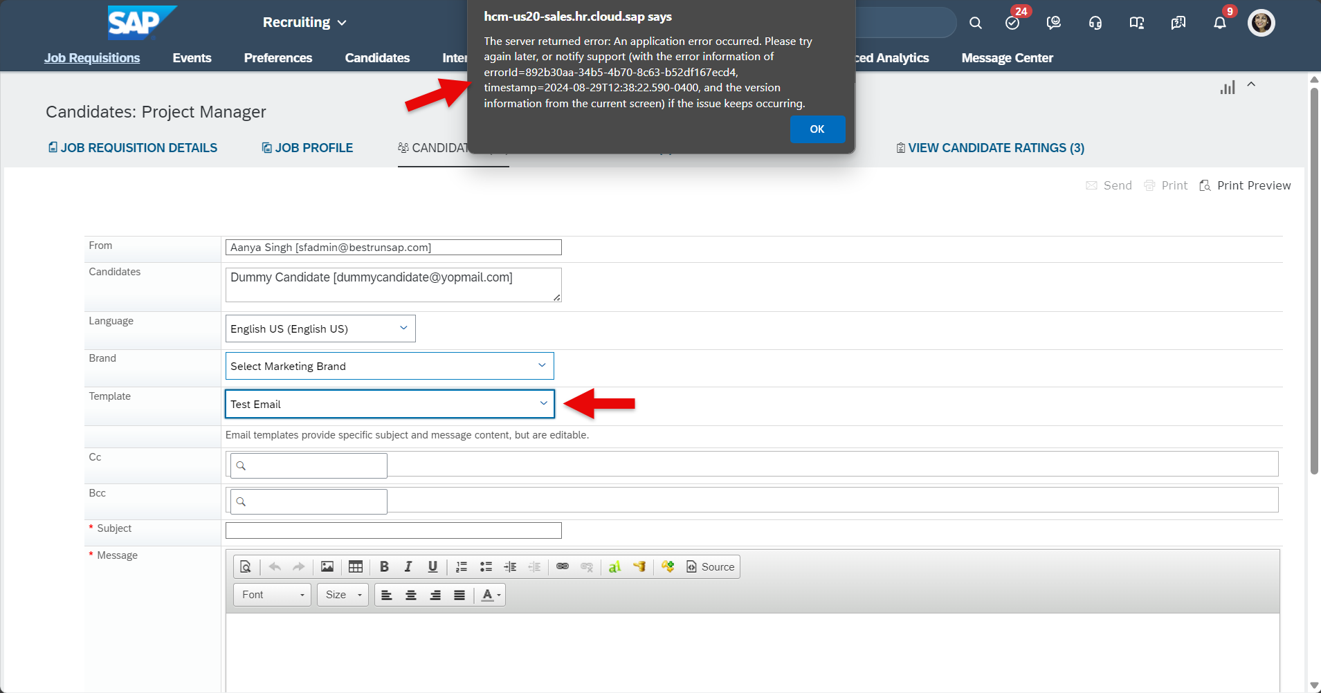This screenshot has width=1321, height=693.
Task: Click the yellow icon with green plus
Action: click(668, 567)
